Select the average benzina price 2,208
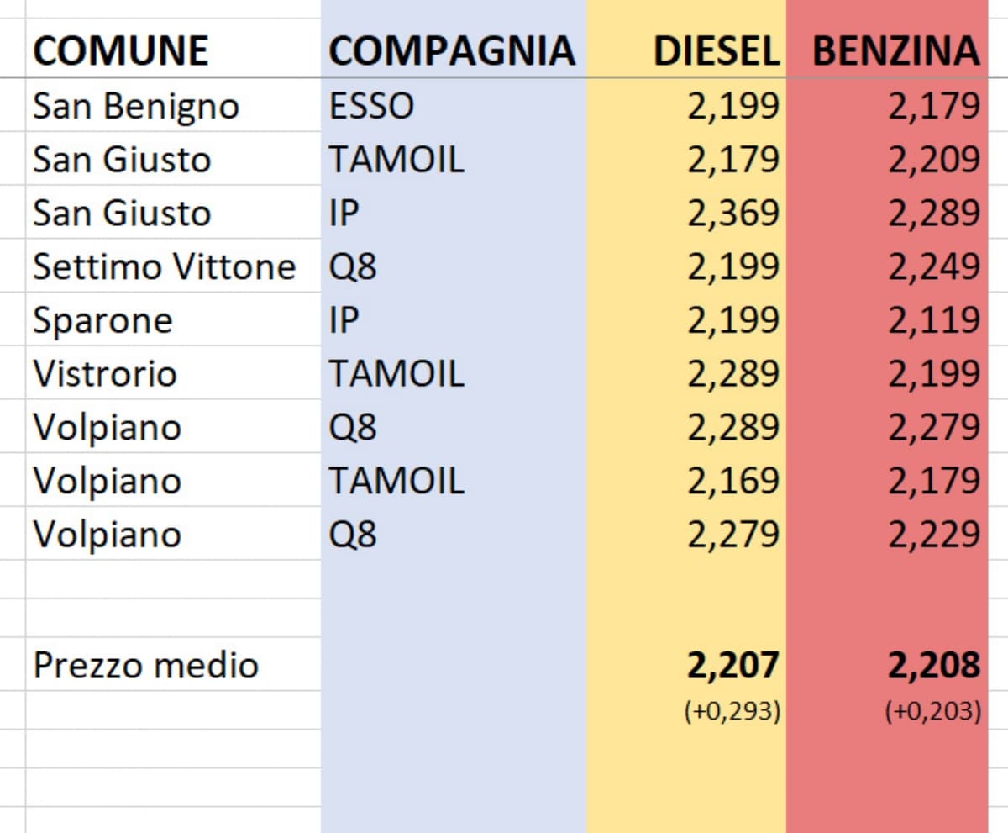The width and height of the screenshot is (1008, 833). pyautogui.click(x=933, y=666)
